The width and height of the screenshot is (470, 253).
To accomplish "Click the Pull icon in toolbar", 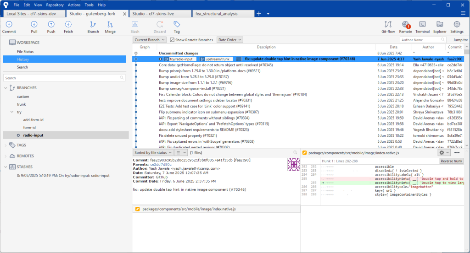I will 34,25.
